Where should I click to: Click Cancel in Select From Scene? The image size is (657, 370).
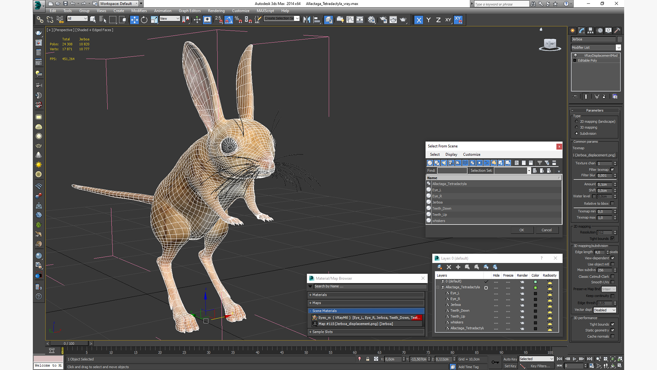click(x=546, y=230)
